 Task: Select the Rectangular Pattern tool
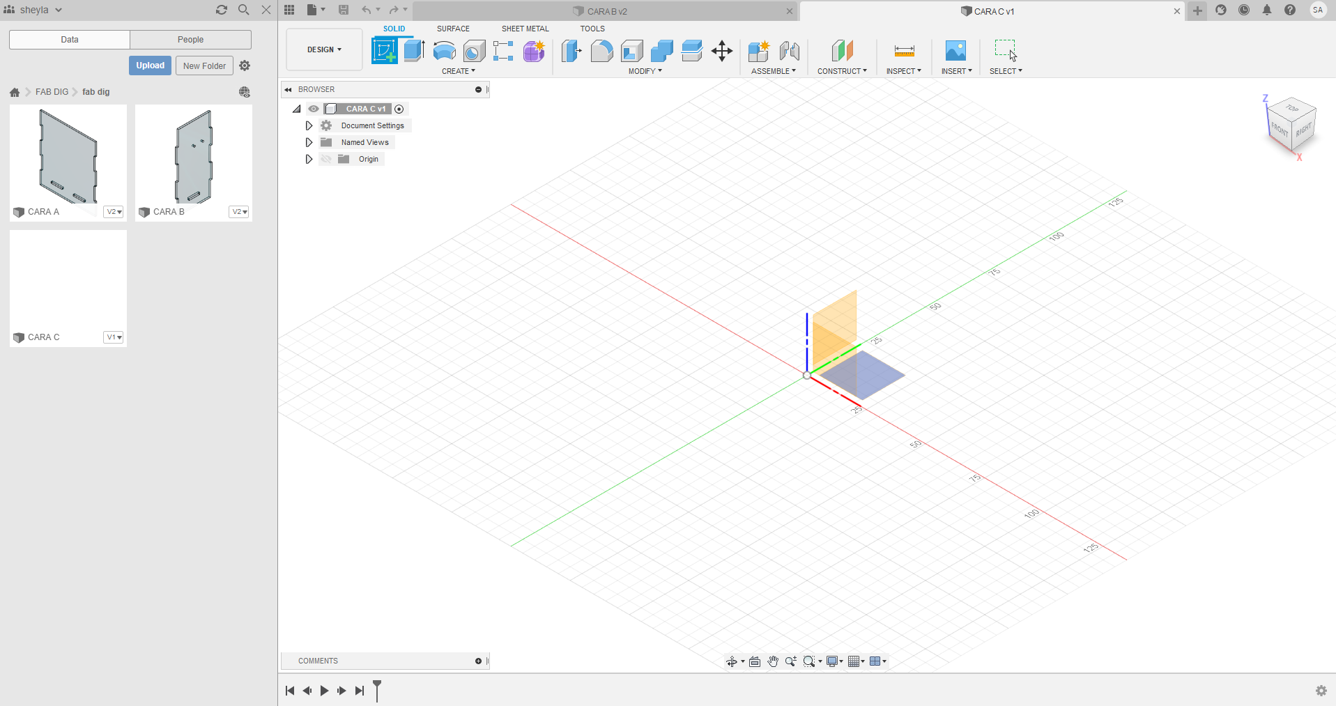pos(503,51)
